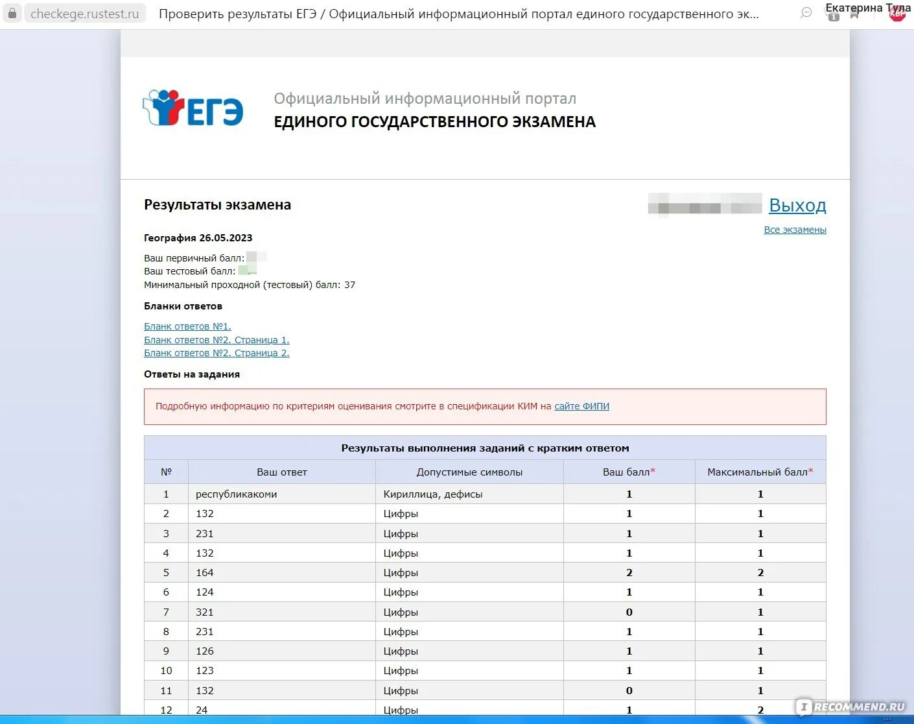
Task: Click the table title Результаты выполнения заданий
Action: point(485,448)
